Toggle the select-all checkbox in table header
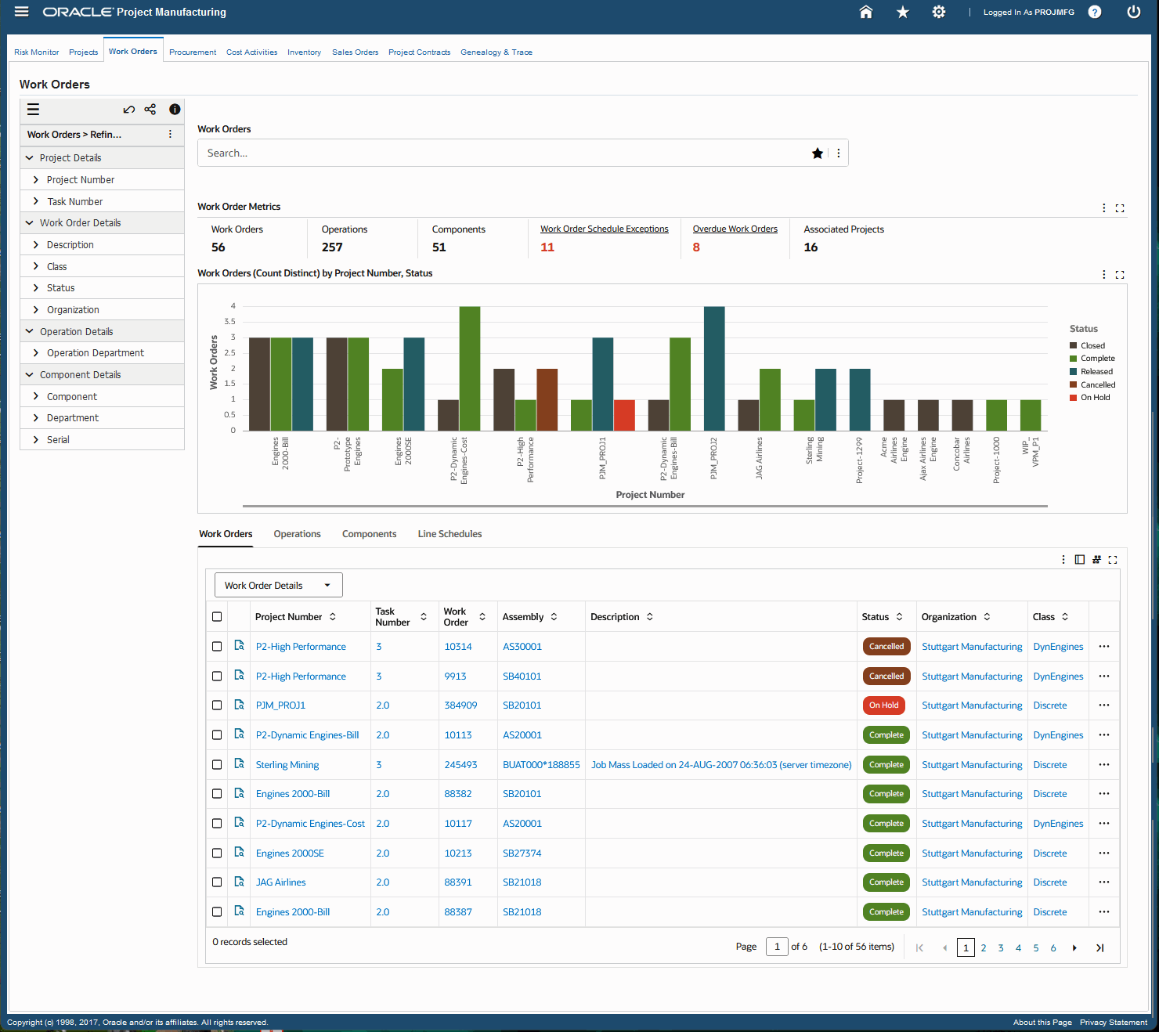 coord(217,617)
